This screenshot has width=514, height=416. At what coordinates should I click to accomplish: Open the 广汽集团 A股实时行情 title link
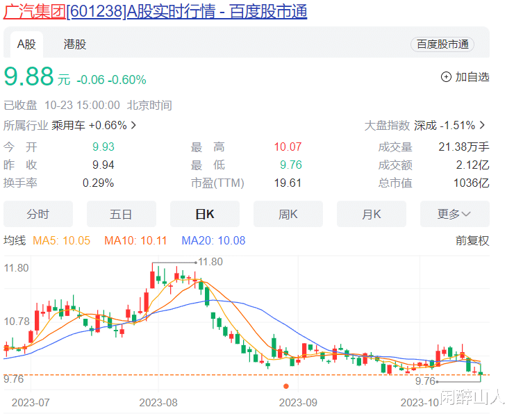pos(155,11)
